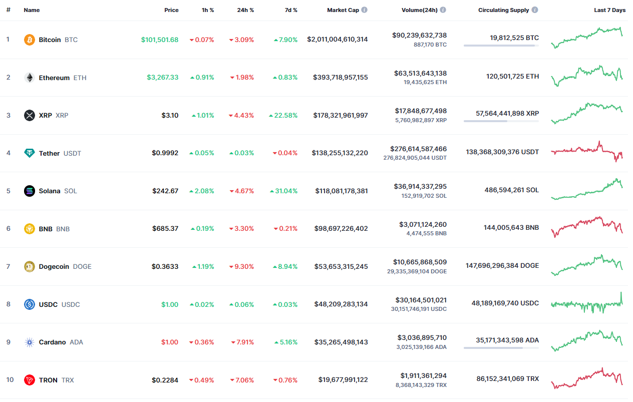Click Ethereum volume $63,513,643,138
The width and height of the screenshot is (633, 402).
coord(420,73)
